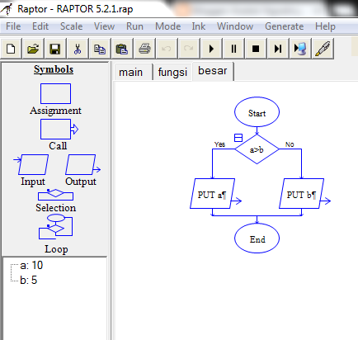Cut selection with the scissors icon

click(x=78, y=49)
